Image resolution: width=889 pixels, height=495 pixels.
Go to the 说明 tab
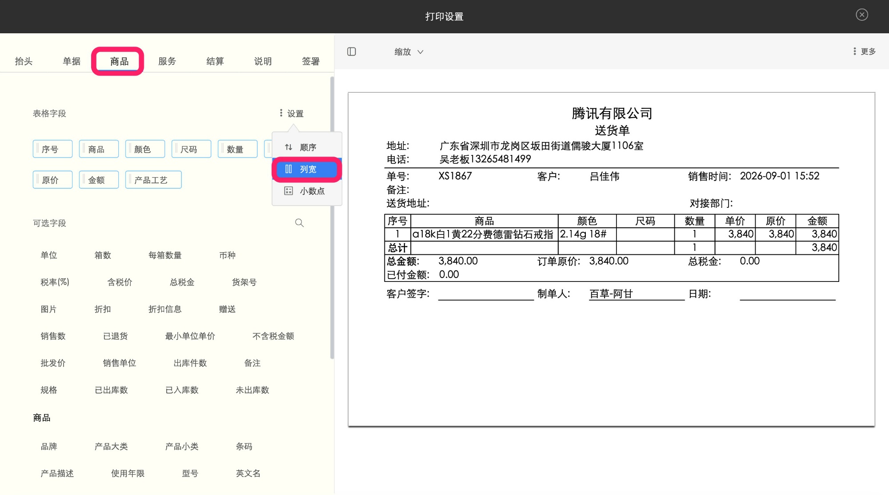pyautogui.click(x=263, y=61)
